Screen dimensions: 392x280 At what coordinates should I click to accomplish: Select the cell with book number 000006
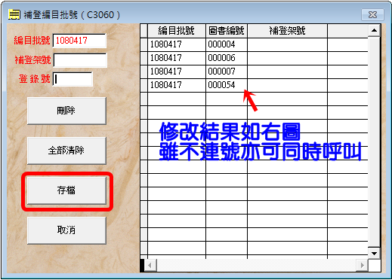[227, 59]
